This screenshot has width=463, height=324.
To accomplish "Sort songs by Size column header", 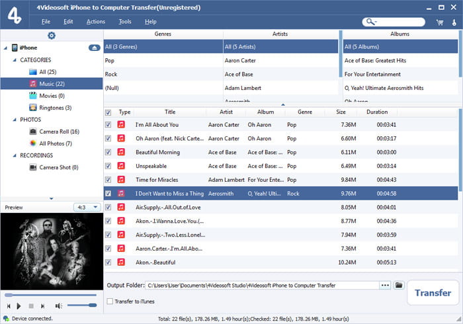I will [341, 112].
